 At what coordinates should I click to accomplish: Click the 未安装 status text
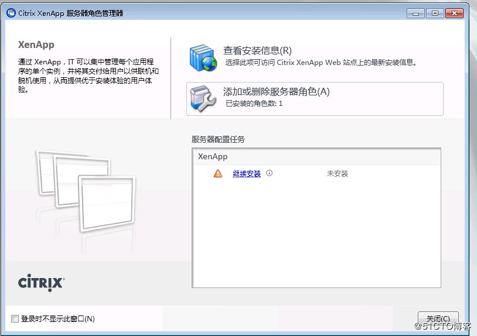tap(338, 174)
